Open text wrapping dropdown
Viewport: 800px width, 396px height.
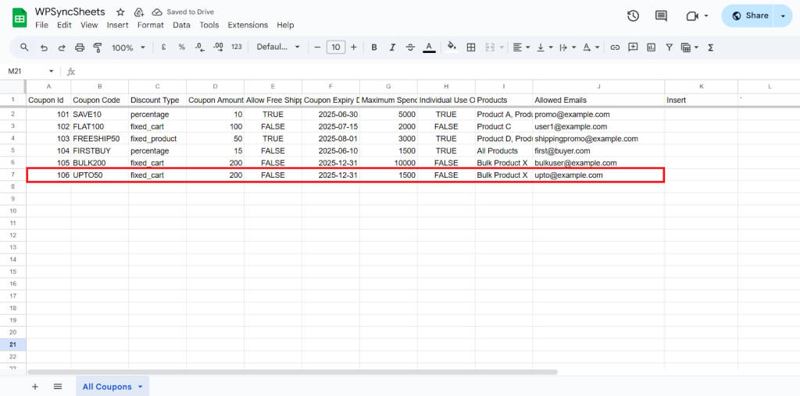click(x=567, y=48)
